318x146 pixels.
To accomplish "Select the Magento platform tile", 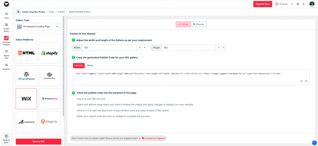I will [x=49, y=122].
